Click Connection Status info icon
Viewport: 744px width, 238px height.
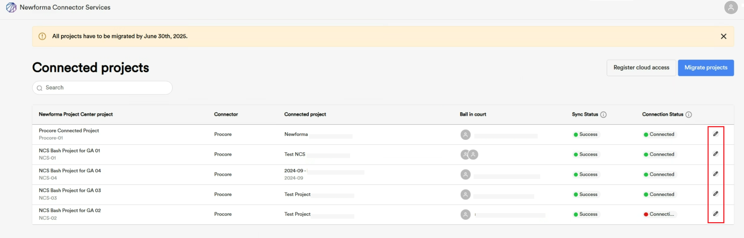tap(689, 114)
